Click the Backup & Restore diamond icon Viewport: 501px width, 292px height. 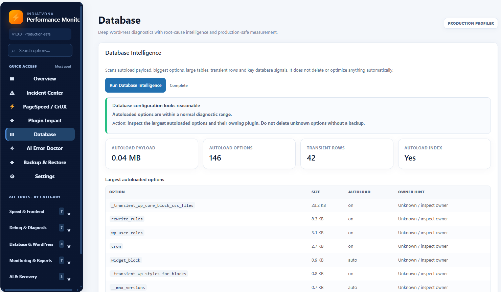(x=12, y=163)
